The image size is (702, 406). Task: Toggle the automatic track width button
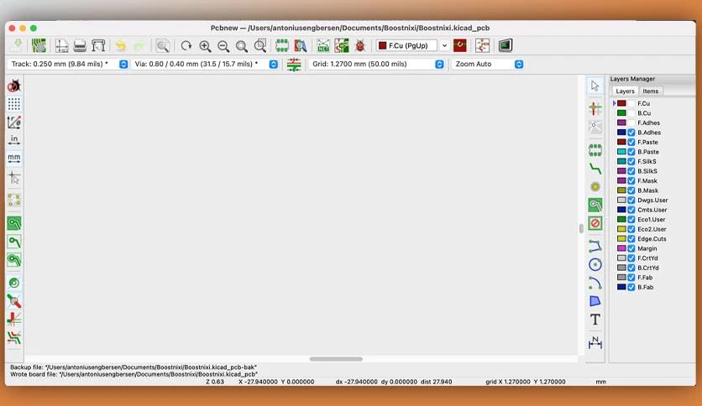[294, 65]
